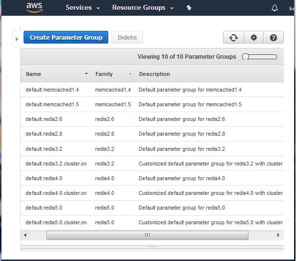Adjust the paging slider next to viewing count
The width and height of the screenshot is (297, 261).
coord(259,57)
